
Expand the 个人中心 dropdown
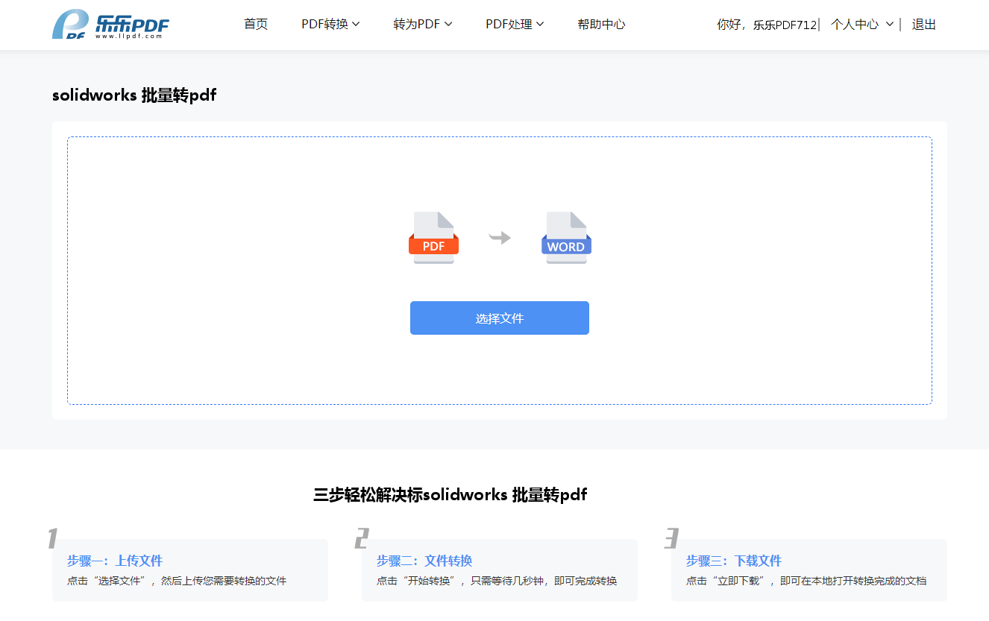pos(862,25)
